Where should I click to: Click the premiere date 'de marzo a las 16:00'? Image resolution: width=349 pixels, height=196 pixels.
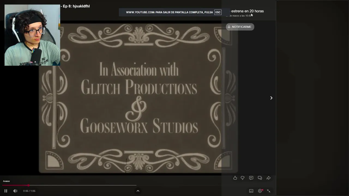tap(241, 16)
